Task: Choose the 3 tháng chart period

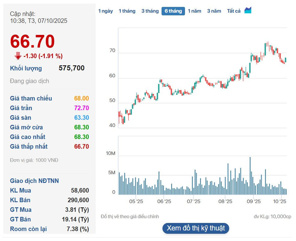Action: tap(150, 11)
